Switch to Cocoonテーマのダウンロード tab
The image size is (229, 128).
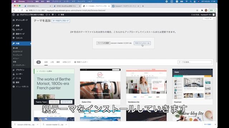pyautogui.click(x=126, y=6)
